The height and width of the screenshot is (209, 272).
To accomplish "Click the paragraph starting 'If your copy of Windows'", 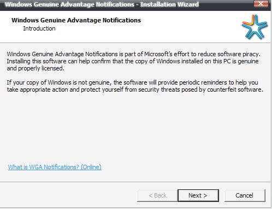I will coord(135,86).
